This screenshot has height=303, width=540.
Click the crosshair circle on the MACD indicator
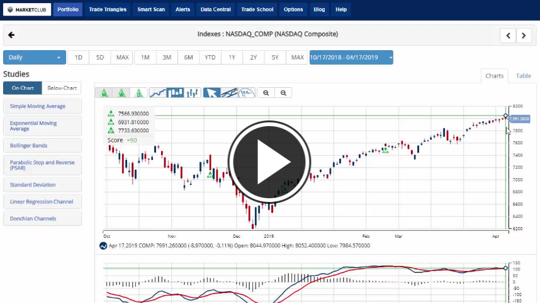(505, 268)
